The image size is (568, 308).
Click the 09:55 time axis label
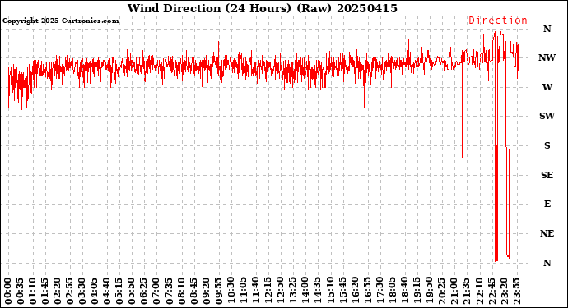coord(218,292)
